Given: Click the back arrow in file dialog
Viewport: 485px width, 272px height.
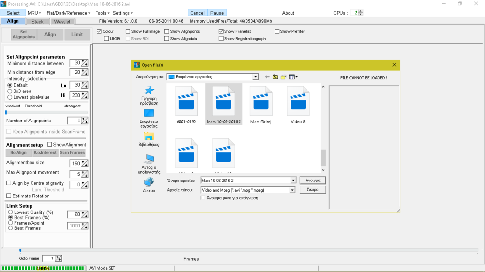Looking at the screenshot, I should pyautogui.click(x=267, y=77).
